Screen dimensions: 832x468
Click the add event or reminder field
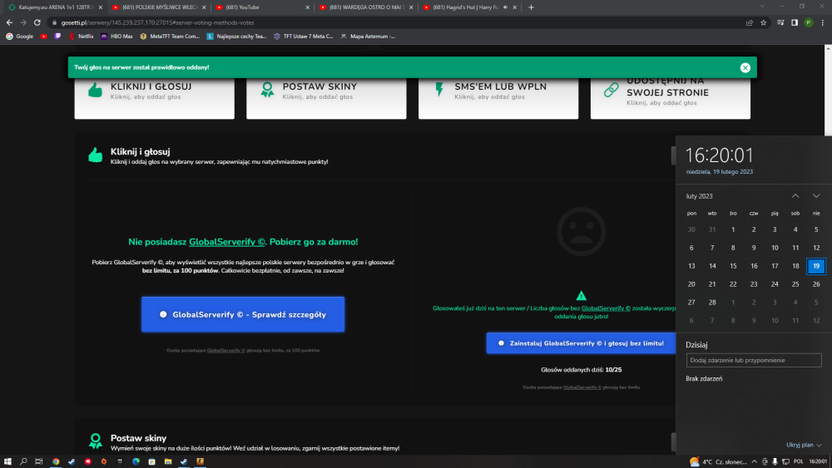[x=754, y=361]
